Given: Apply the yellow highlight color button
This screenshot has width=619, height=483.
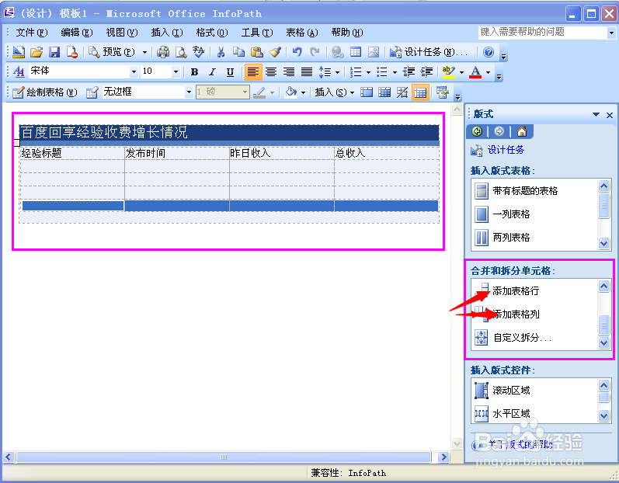Looking at the screenshot, I should pos(448,71).
